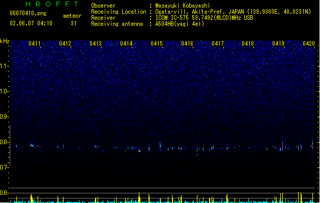Click the 0417 time marker
Screen dimensions: 320x203
[x=218, y=44]
